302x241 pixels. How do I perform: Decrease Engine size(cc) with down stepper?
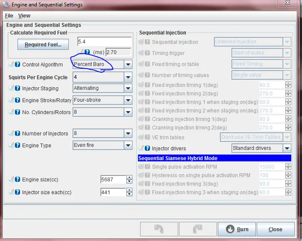pyautogui.click(x=129, y=181)
